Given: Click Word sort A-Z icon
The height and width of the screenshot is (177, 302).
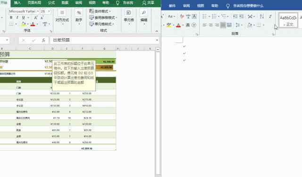Looking at the screenshot, I should [261, 17].
